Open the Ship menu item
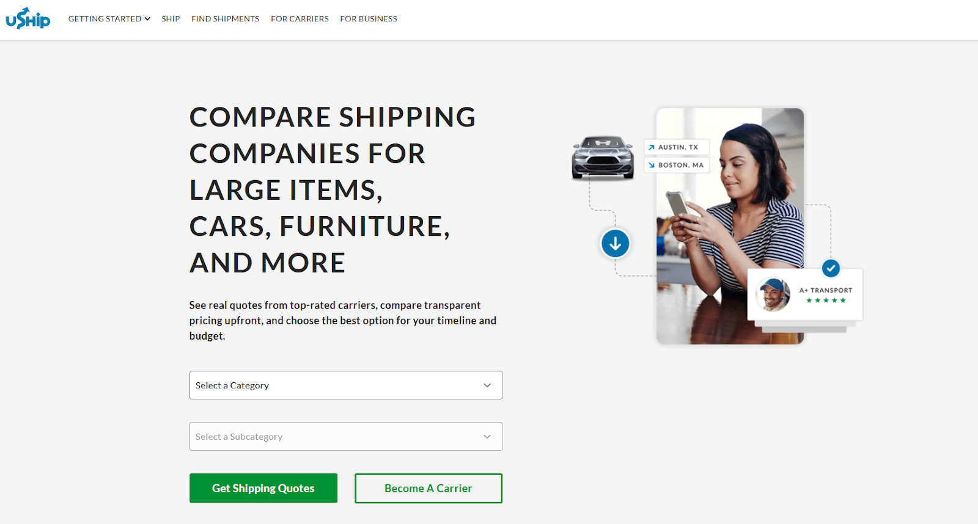This screenshot has width=978, height=524. click(171, 19)
